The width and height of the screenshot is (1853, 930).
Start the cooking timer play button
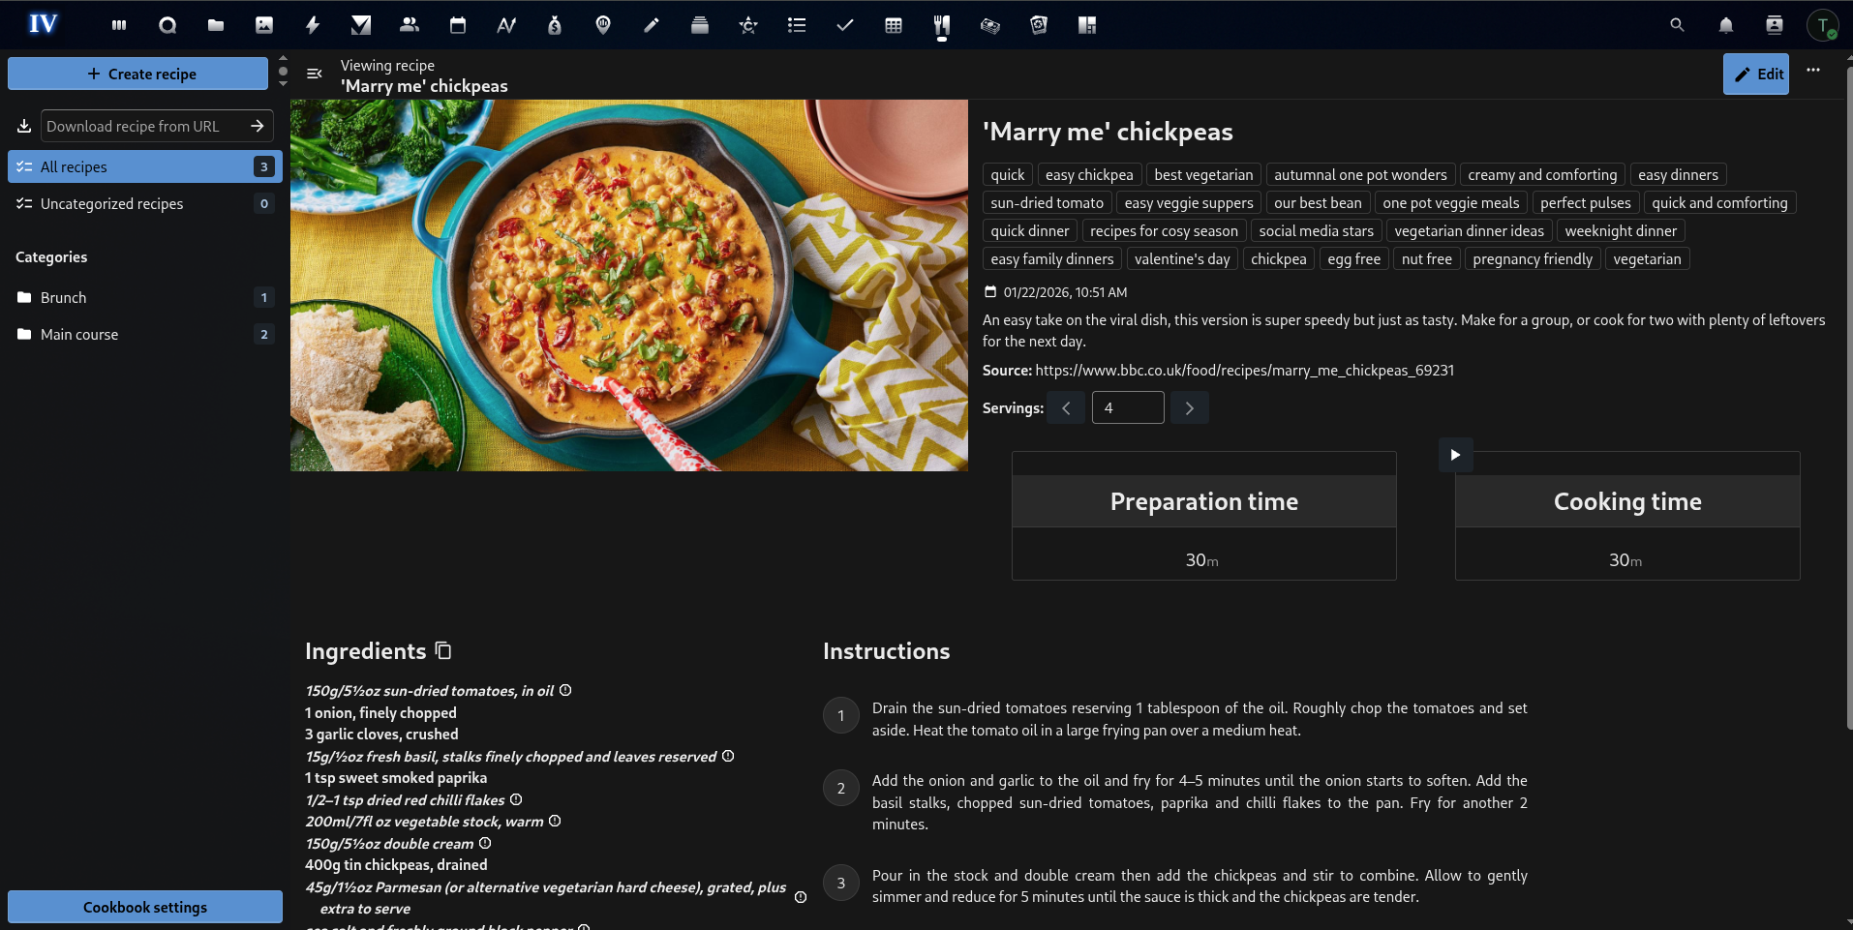point(1455,454)
